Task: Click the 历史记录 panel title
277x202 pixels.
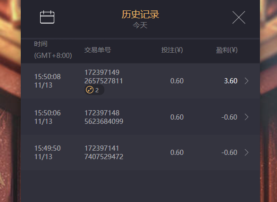Action: click(x=140, y=14)
